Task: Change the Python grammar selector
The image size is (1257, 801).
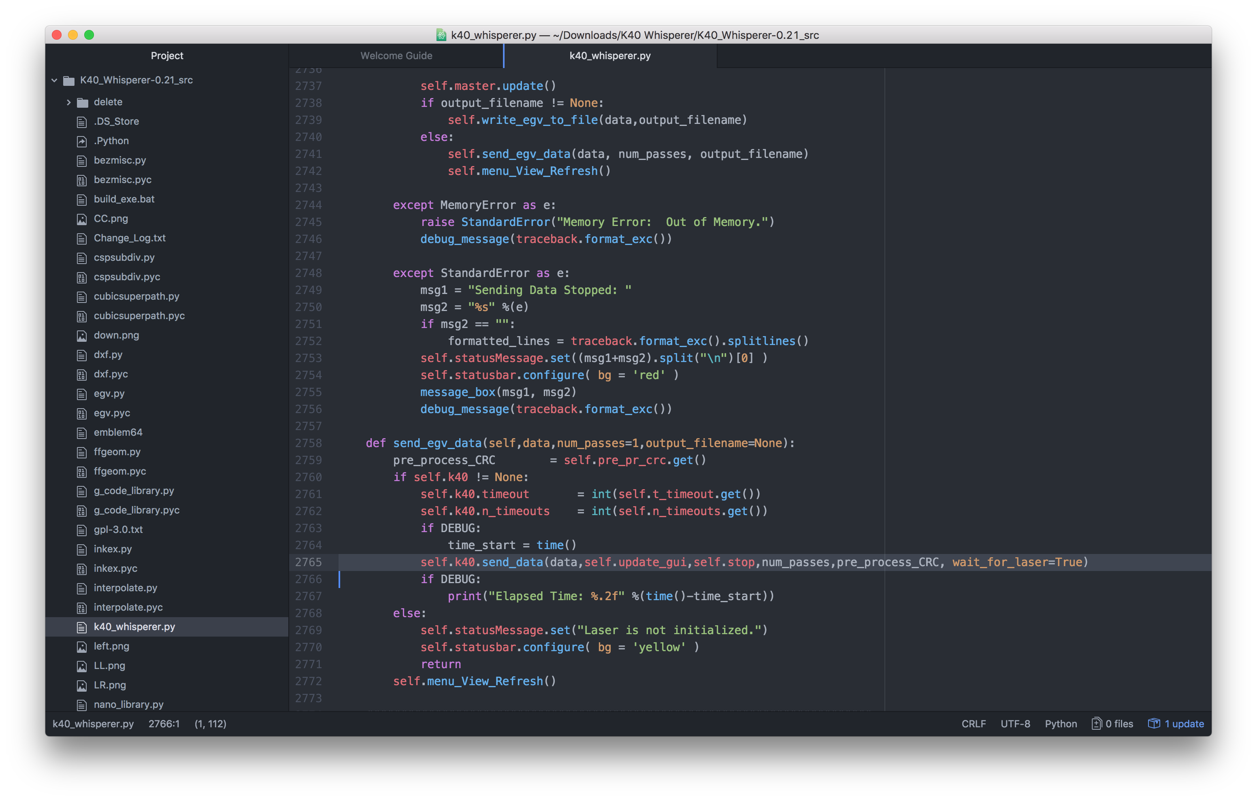Action: click(x=1061, y=724)
